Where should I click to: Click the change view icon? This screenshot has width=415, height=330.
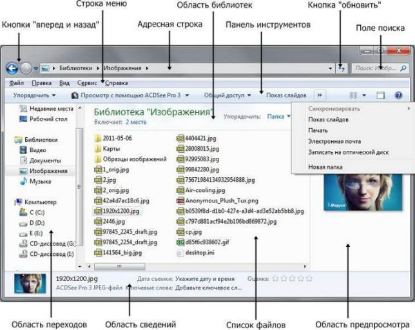tap(353, 95)
